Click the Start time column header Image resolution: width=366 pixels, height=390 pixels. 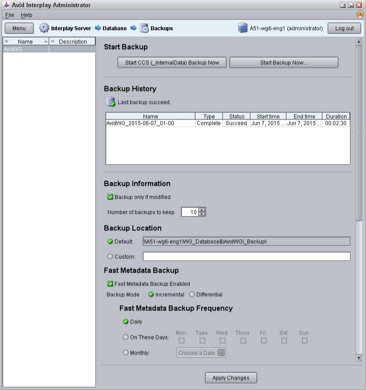tap(268, 116)
